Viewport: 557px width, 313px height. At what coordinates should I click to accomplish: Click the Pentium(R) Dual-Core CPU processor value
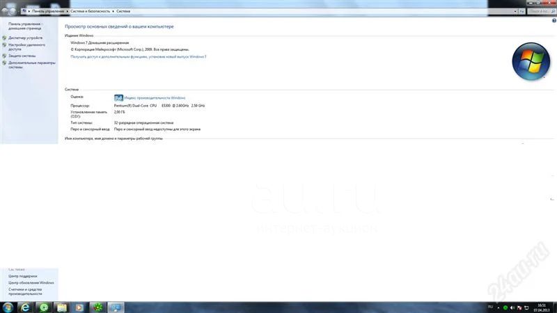[x=159, y=106]
